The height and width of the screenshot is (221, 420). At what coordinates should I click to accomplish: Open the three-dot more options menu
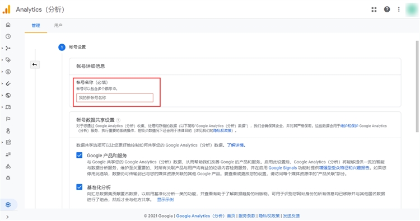399,10
